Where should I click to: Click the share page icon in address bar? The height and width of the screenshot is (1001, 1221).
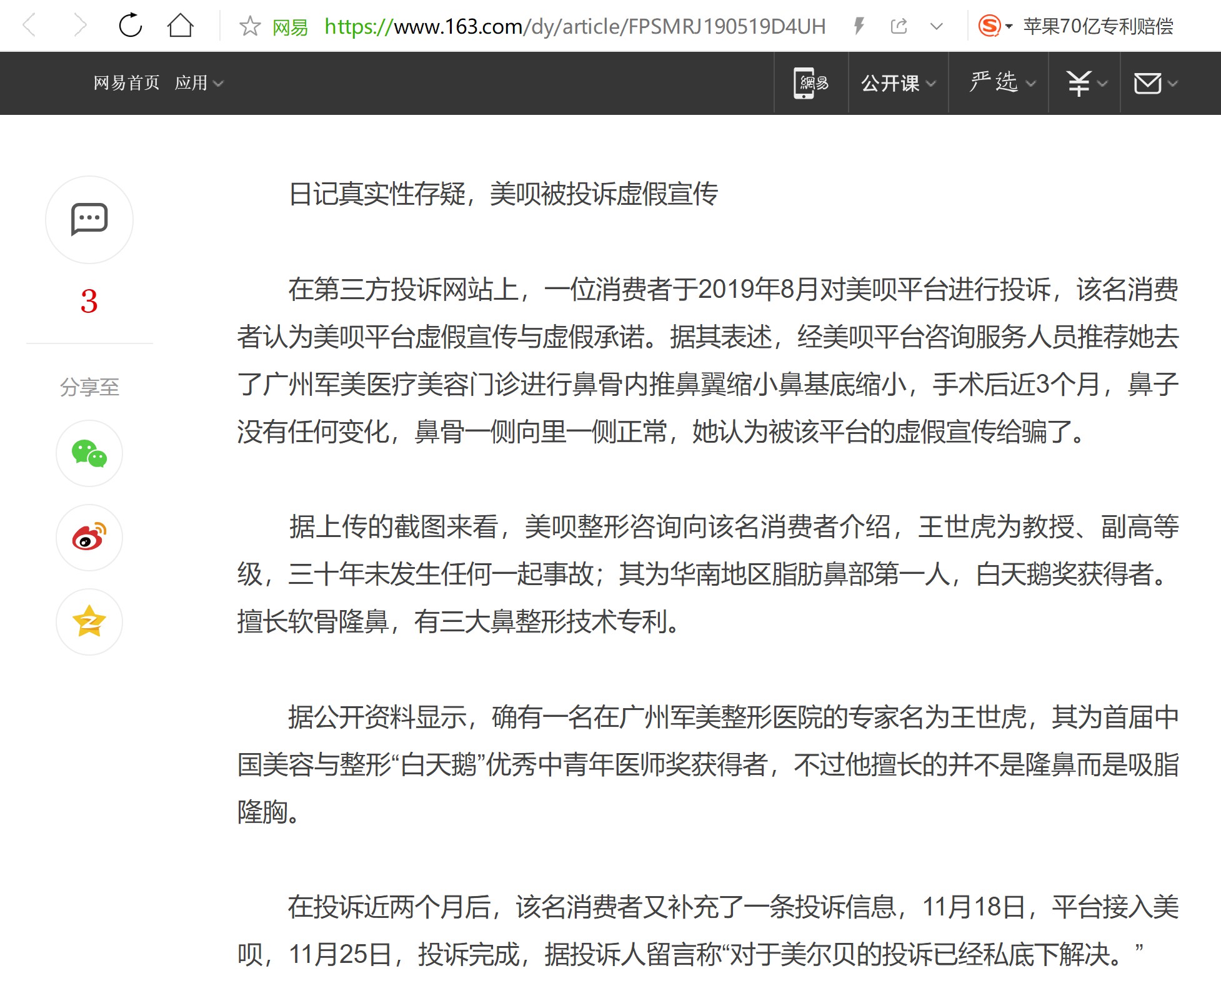(x=899, y=26)
